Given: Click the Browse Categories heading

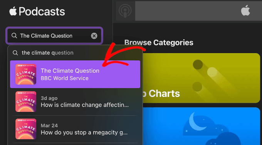Looking at the screenshot, I should coord(159,42).
